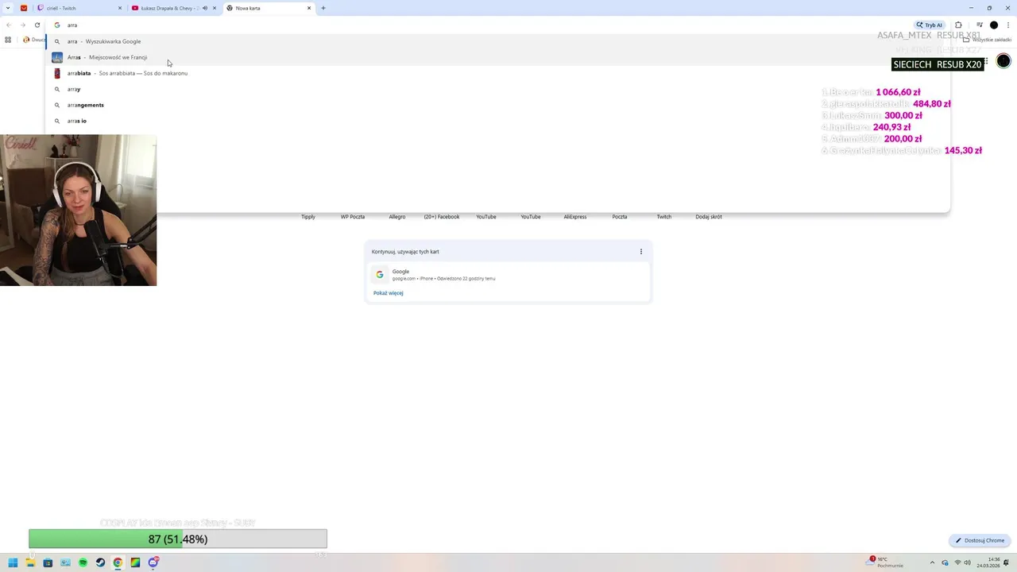The height and width of the screenshot is (572, 1017).
Task: Select suggestion arrabiata sos do makaronu
Action: pyautogui.click(x=497, y=73)
